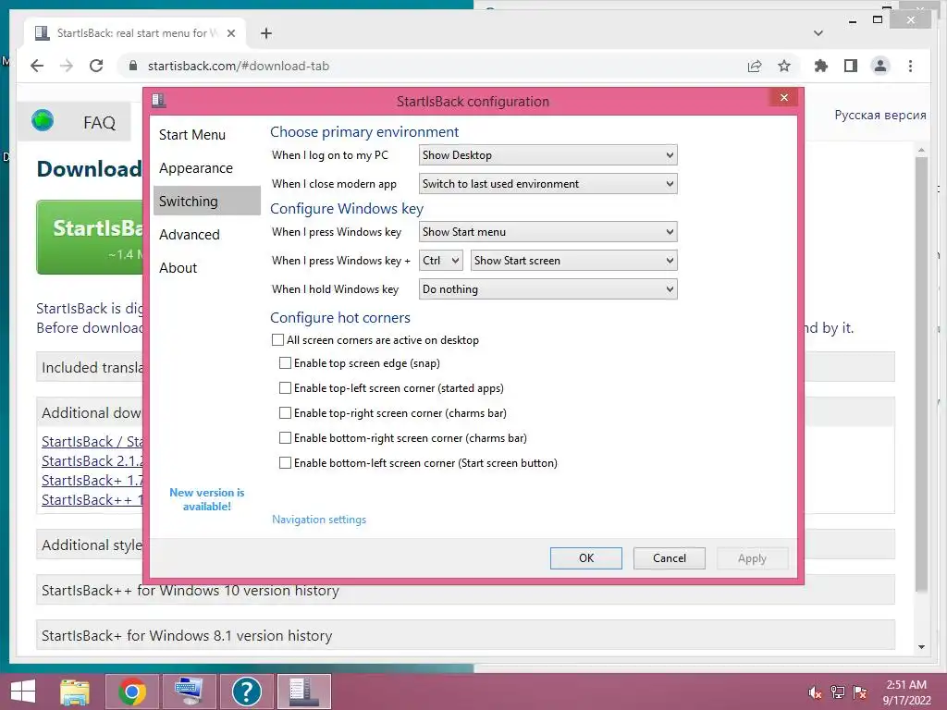
Task: Open the computer keyboard taskbar app
Action: coord(189,692)
